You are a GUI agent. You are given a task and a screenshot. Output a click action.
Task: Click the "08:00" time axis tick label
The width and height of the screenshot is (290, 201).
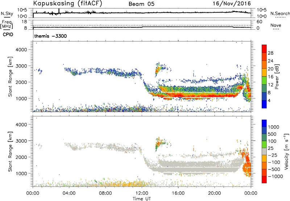[105, 193]
